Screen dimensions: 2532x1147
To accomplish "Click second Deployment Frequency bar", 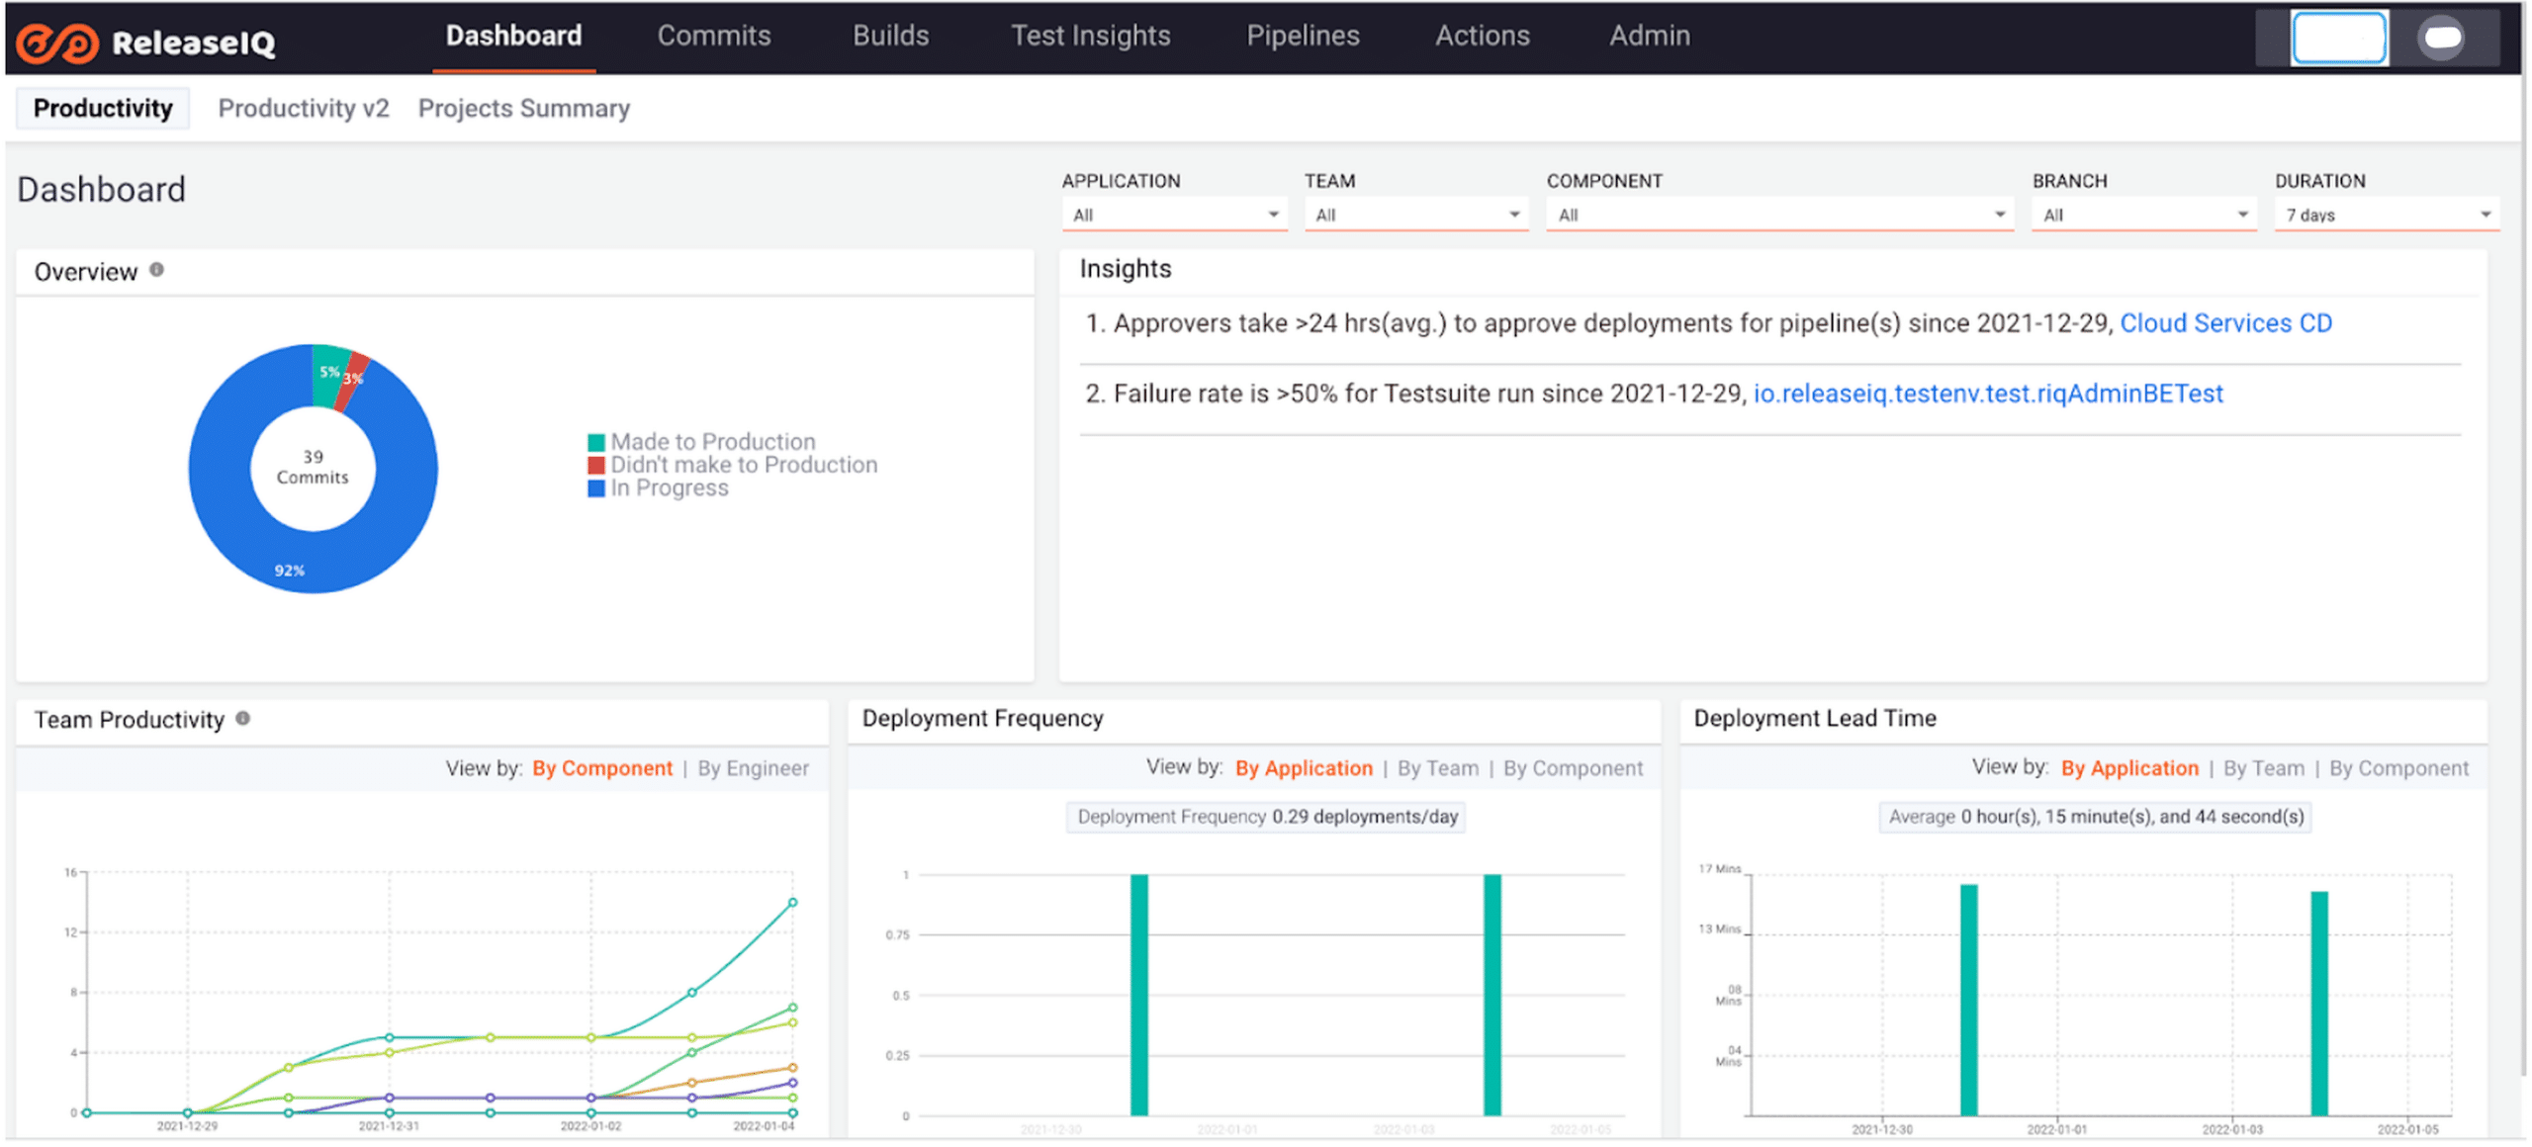I will point(1492,995).
